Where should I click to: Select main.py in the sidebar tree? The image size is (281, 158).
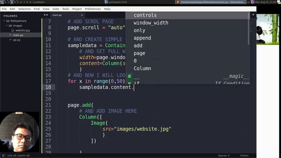(18, 35)
